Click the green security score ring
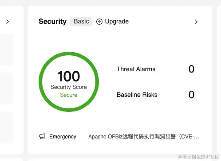The image size is (221, 161). (x=69, y=82)
